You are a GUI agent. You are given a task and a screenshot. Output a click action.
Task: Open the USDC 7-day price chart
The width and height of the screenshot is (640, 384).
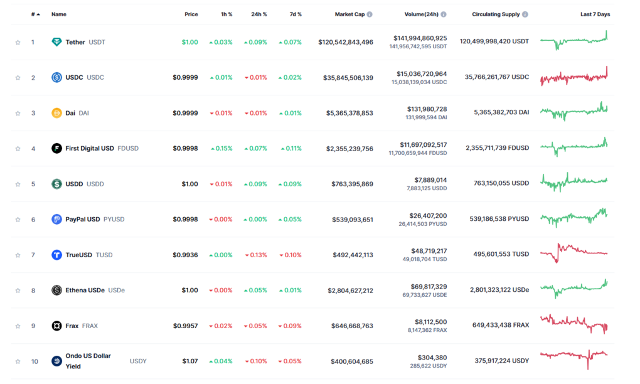click(x=573, y=77)
